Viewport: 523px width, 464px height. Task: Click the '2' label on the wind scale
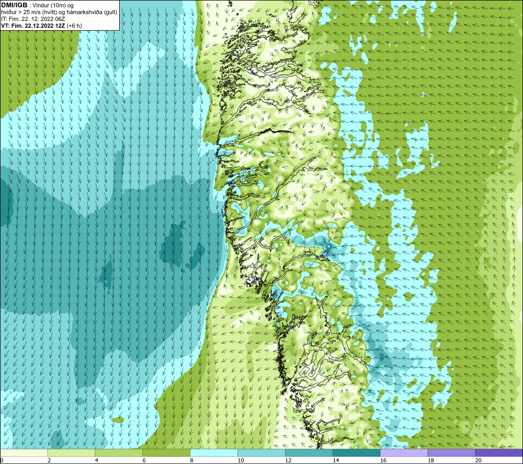[x=49, y=460]
